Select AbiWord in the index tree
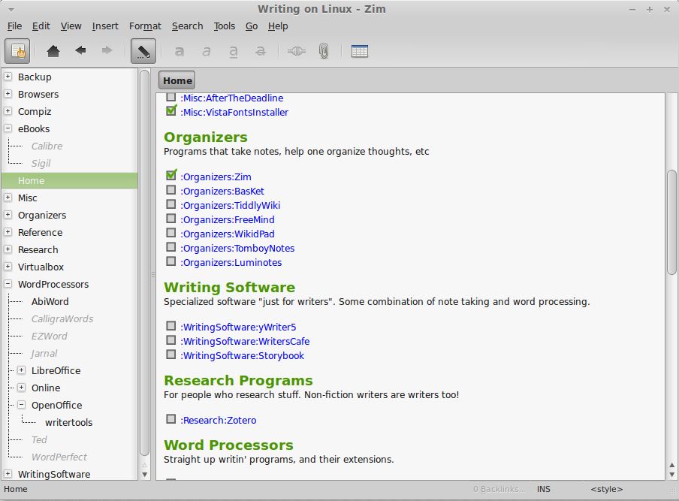This screenshot has width=679, height=501. [50, 301]
